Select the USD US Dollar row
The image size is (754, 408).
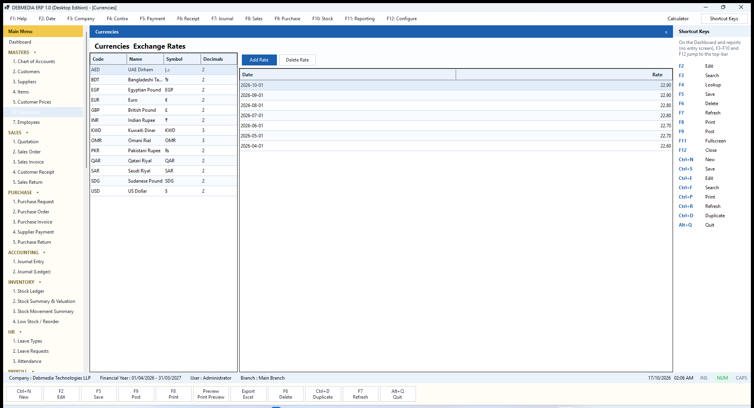tap(164, 191)
